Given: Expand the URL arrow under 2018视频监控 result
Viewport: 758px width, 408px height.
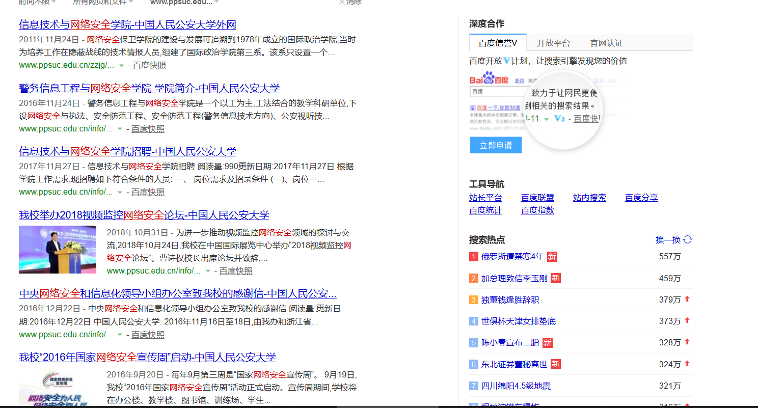Looking at the screenshot, I should (x=208, y=271).
